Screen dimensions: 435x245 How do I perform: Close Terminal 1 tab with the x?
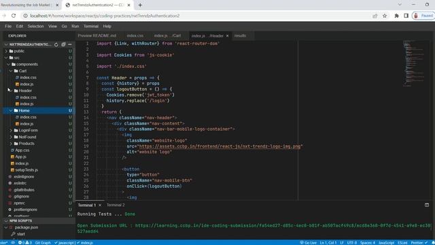tap(100, 206)
